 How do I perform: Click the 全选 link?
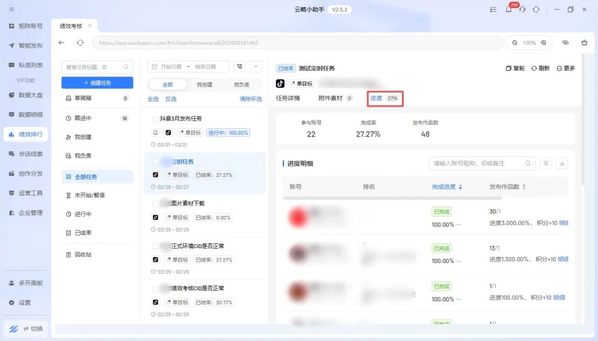click(x=153, y=99)
